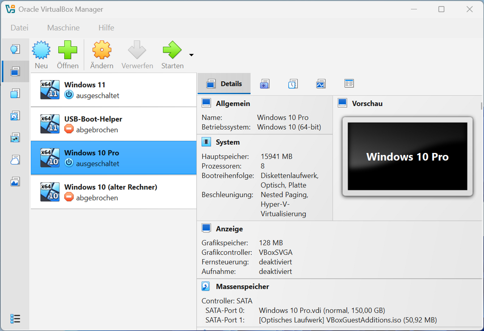Viewport: 484px width, 331px height.
Task: Open the Snapshots tab camera icon
Action: tap(265, 84)
